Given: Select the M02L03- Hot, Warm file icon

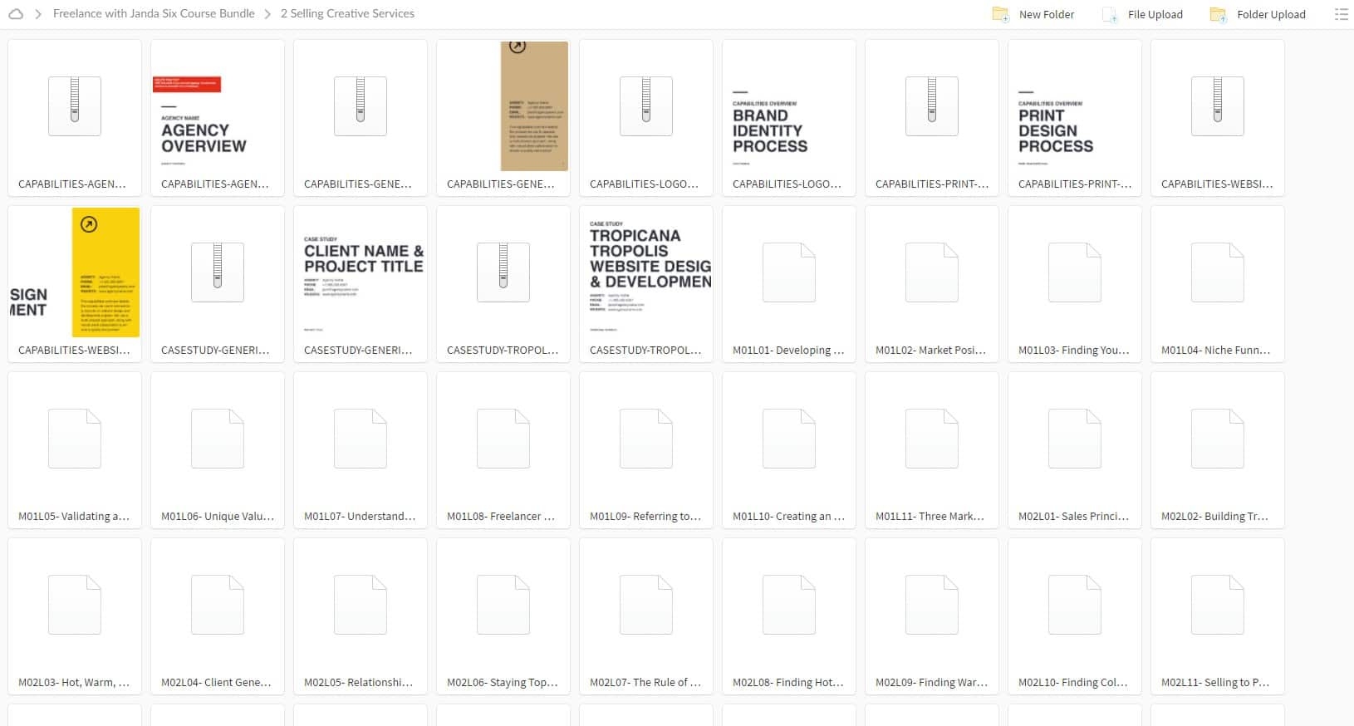Looking at the screenshot, I should click(75, 605).
